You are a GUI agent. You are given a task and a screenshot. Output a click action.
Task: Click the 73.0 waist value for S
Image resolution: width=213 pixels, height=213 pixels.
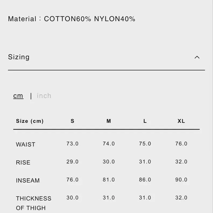pos(72,144)
